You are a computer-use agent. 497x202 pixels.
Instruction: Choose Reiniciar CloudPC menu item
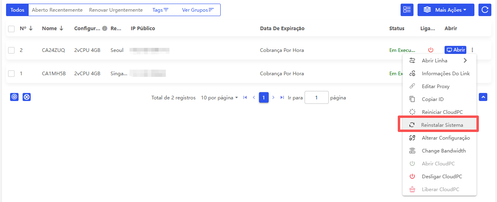tap(440, 112)
